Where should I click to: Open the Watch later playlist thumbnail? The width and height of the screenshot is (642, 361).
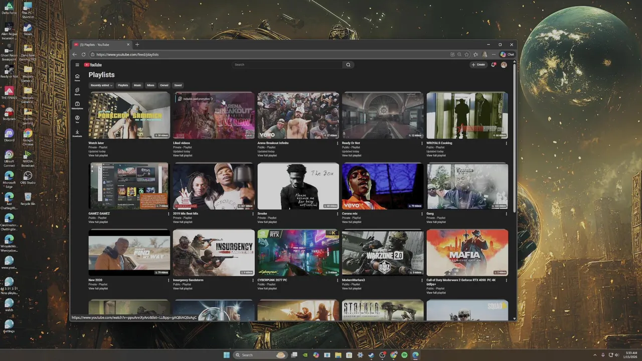click(129, 116)
